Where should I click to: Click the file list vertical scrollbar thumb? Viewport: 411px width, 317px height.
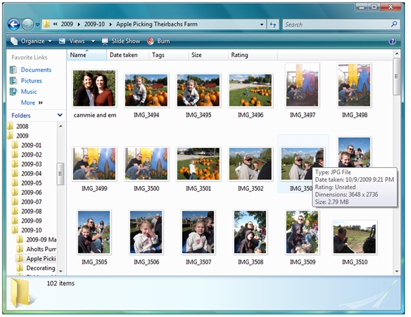[396, 77]
